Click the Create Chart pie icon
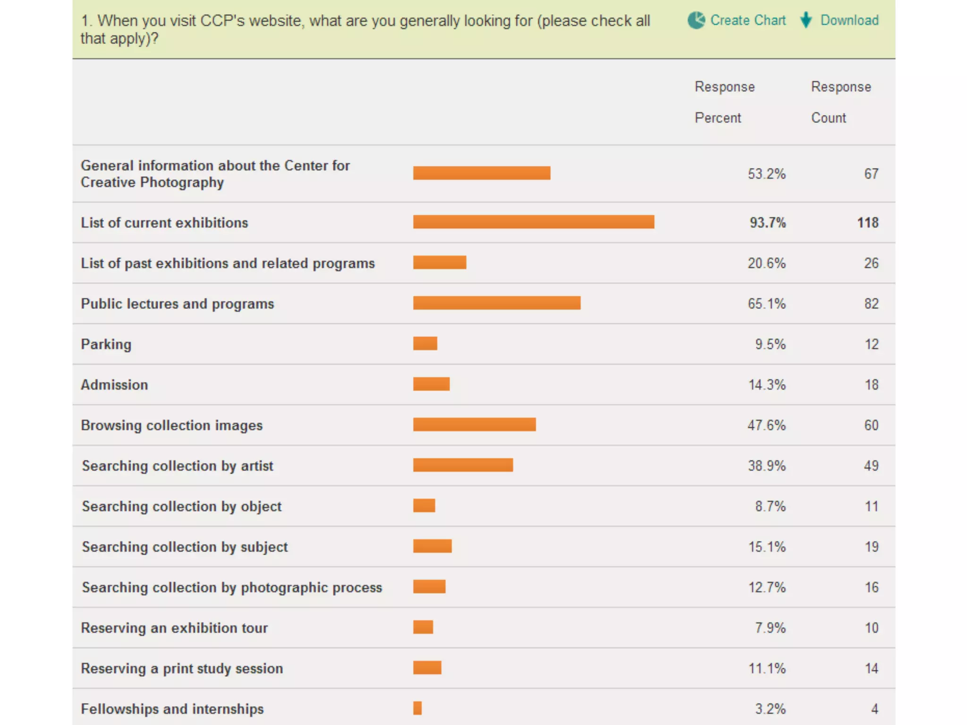Viewport: 967px width, 725px height. (x=696, y=20)
